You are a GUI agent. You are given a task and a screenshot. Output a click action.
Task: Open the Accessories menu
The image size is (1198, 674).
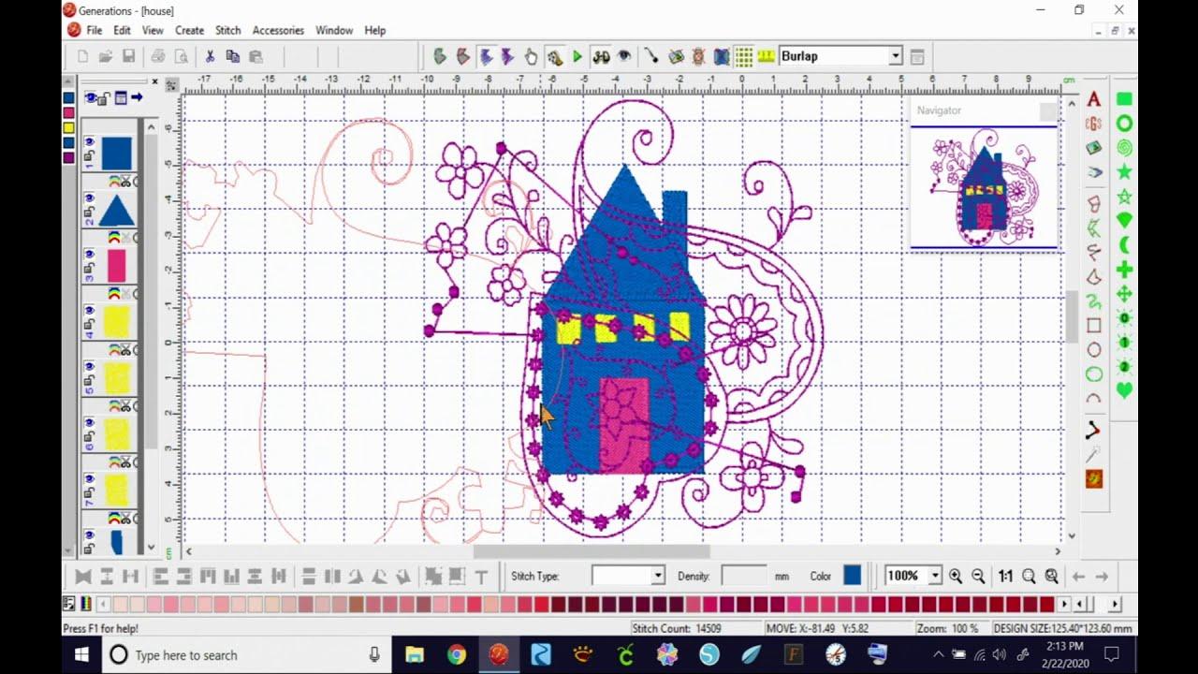pos(278,30)
